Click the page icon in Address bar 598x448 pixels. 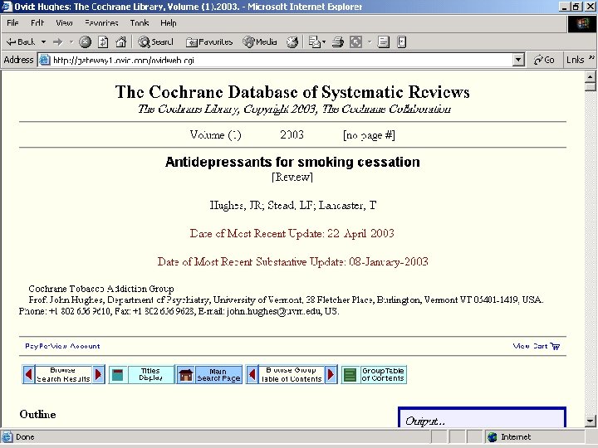45,60
